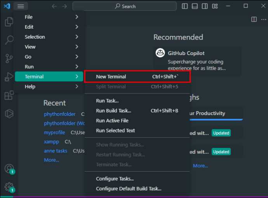Open Configure Default Build Task...
268x198 pixels.
pos(137,189)
